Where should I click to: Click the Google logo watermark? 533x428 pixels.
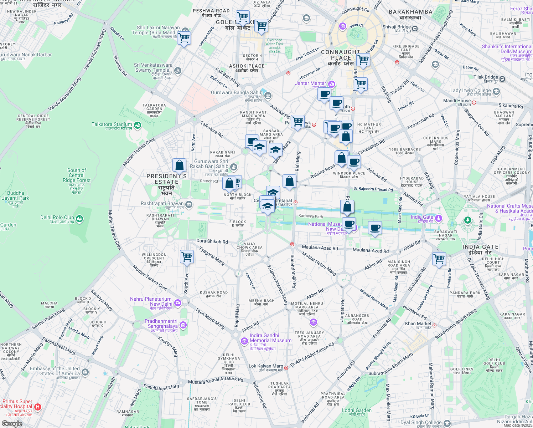[x=12, y=423]
